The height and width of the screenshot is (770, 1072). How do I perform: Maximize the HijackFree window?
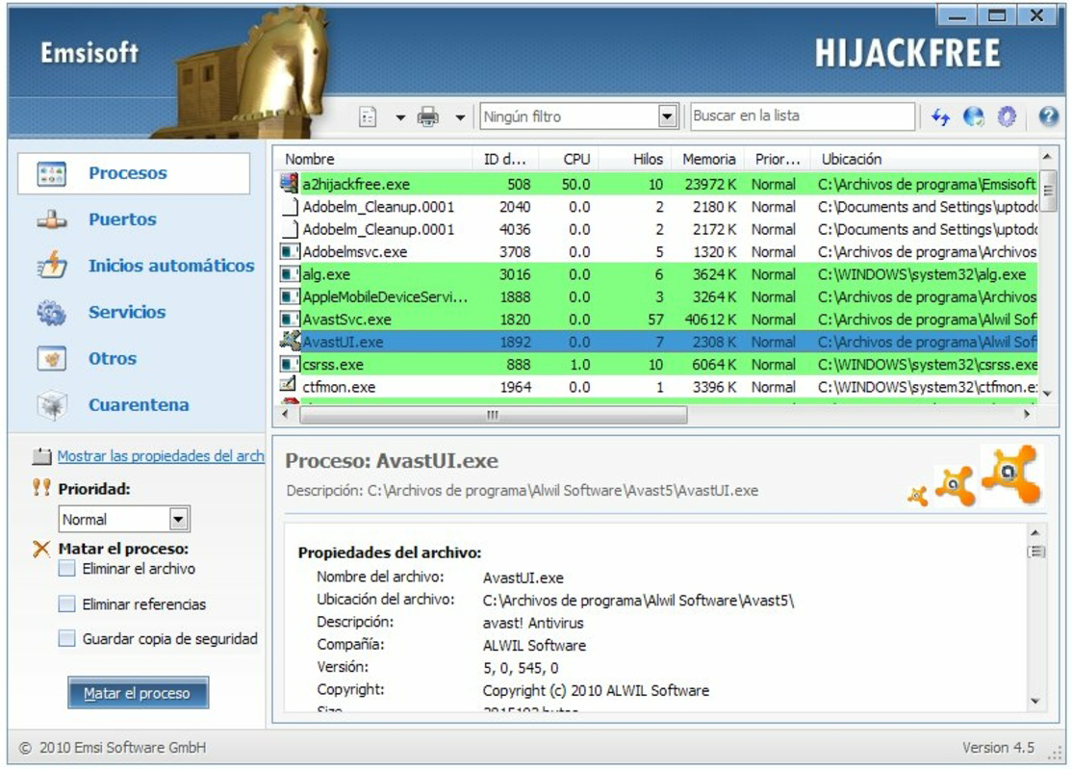point(997,15)
